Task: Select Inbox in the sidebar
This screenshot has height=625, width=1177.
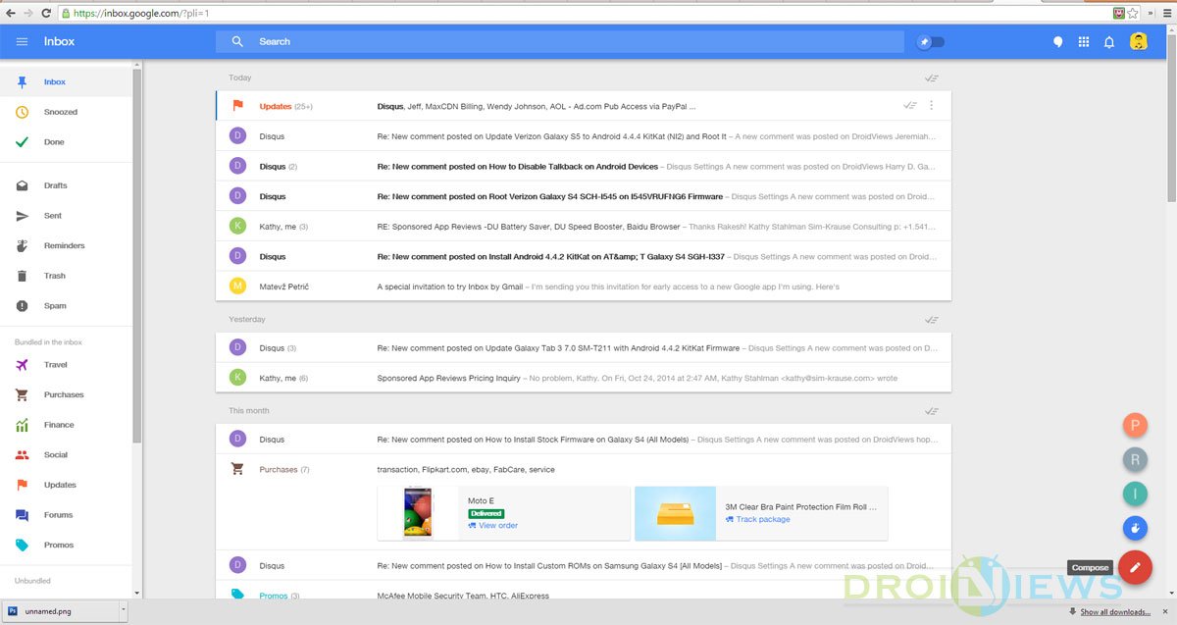Action: click(x=66, y=82)
